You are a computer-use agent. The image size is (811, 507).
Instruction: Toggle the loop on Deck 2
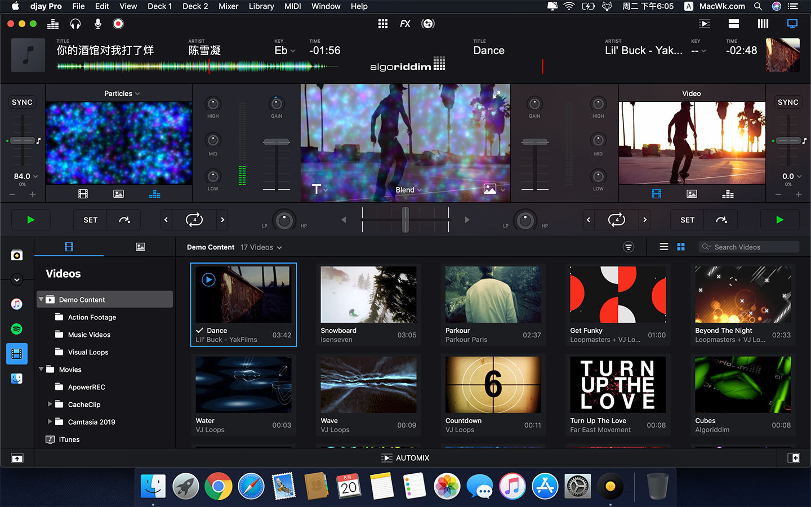(617, 220)
